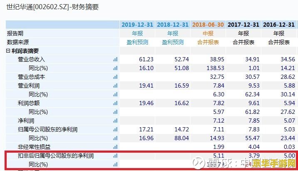Click parent net profit value 17.21

[x=146, y=129]
